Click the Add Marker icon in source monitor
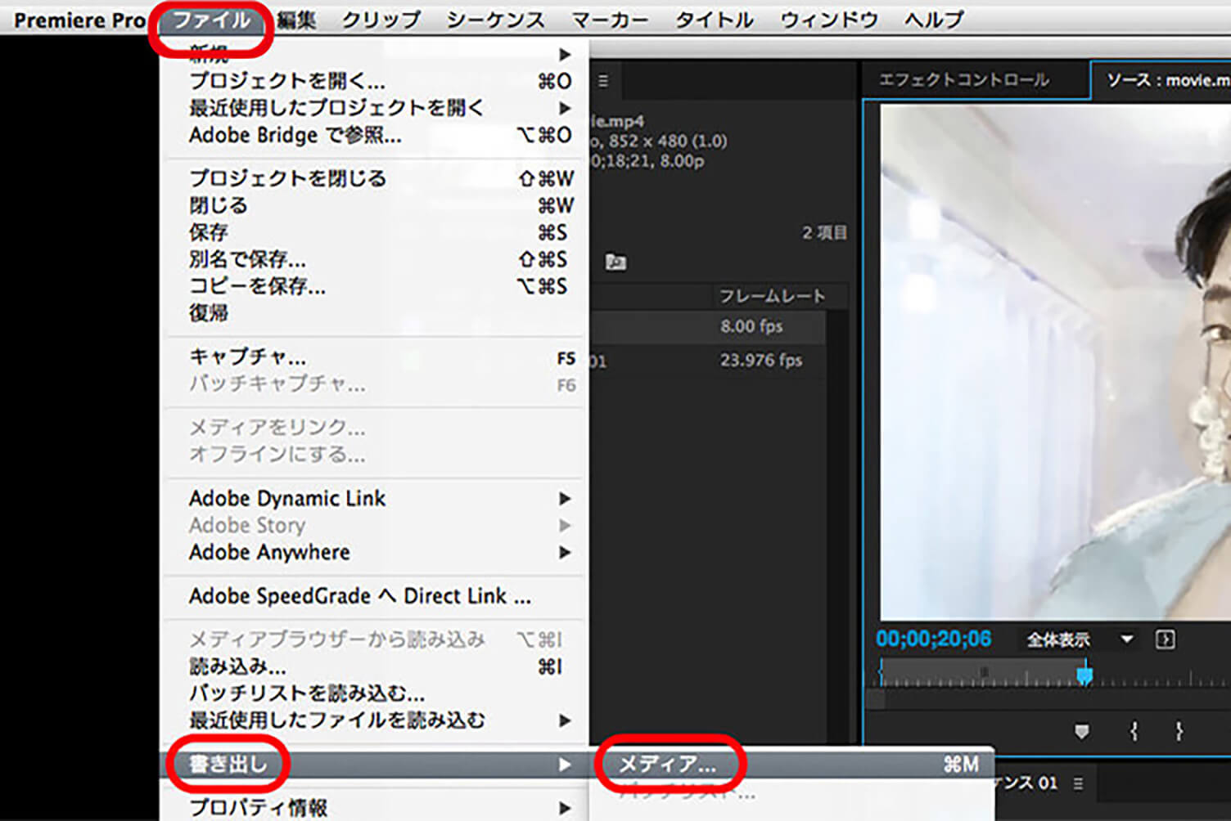This screenshot has height=821, width=1231. click(1081, 732)
